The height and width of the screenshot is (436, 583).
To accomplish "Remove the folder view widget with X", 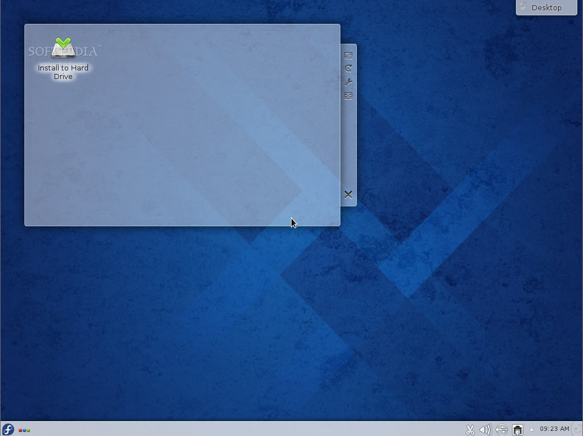I will [348, 194].
